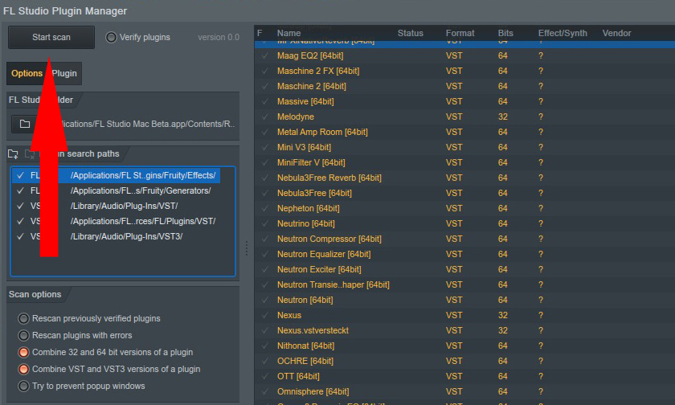
Task: Sort by the Format column header
Action: [x=460, y=33]
